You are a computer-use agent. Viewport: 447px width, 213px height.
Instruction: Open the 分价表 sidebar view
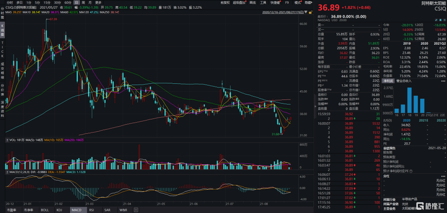click(2, 90)
